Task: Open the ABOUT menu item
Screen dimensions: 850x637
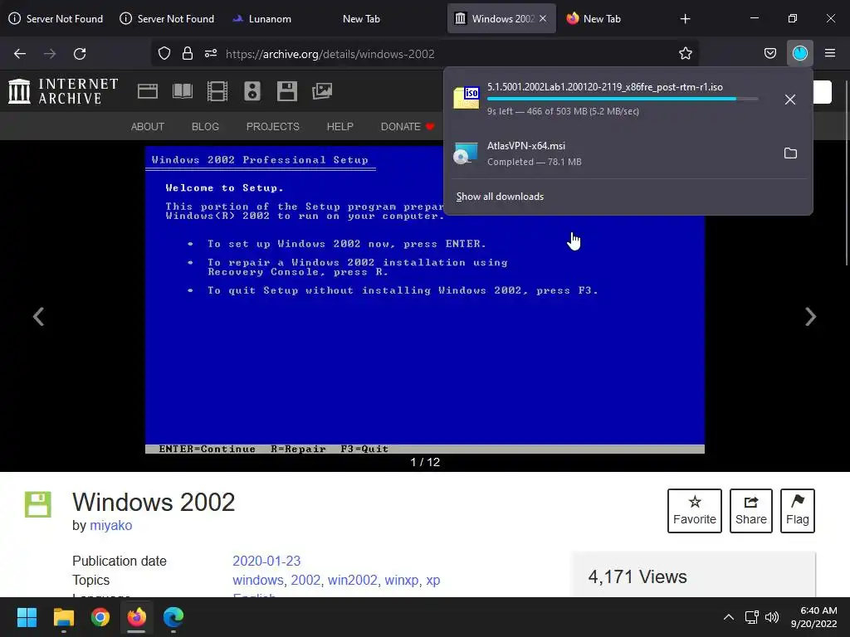Action: pos(148,126)
